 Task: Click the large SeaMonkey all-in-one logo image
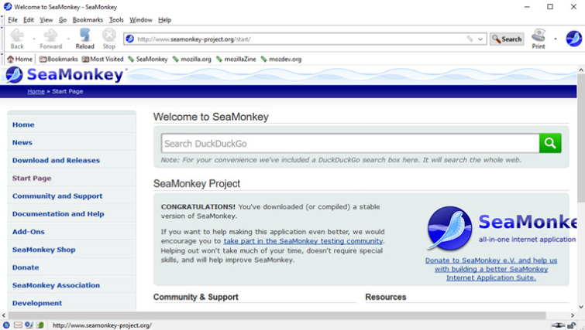(x=501, y=228)
